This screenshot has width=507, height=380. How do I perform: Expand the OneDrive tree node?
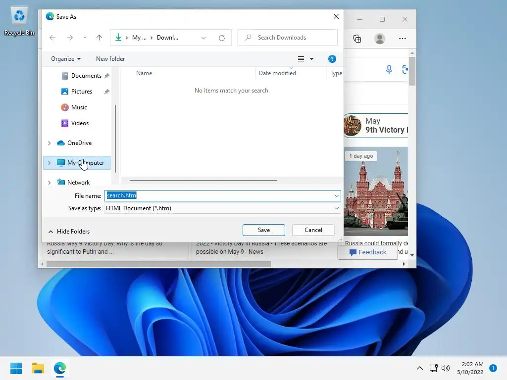click(x=49, y=143)
